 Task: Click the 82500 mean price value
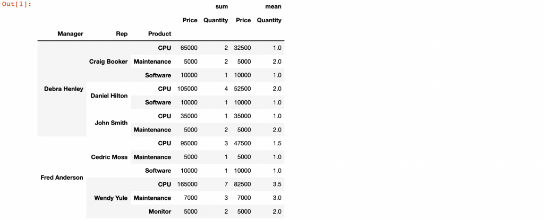tap(243, 184)
